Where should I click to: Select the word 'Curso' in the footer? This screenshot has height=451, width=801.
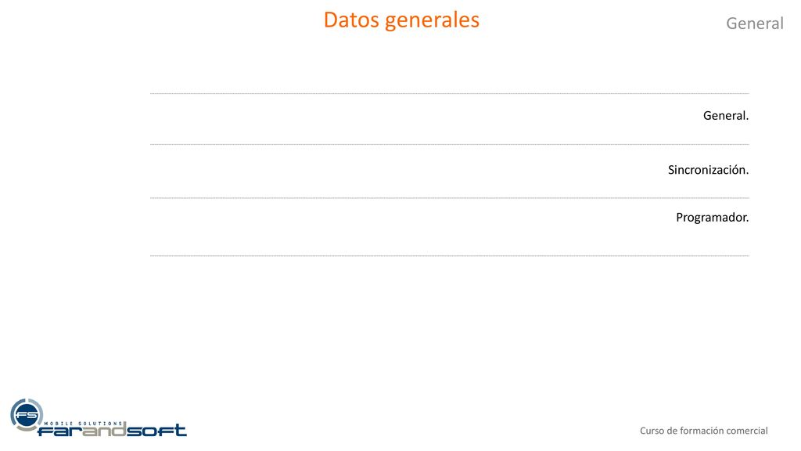point(652,431)
